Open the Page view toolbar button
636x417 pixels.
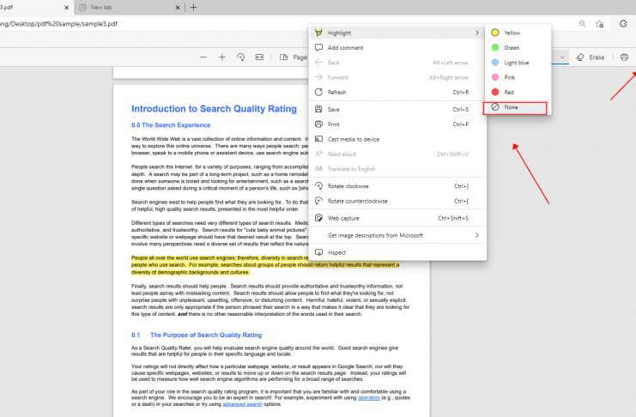click(294, 57)
